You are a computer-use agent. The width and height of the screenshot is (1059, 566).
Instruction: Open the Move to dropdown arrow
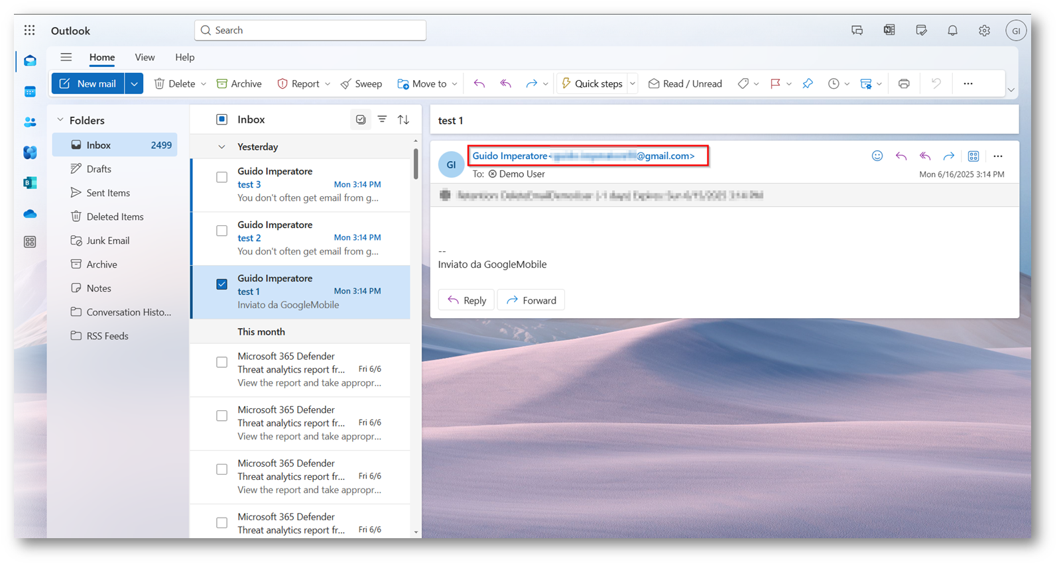click(454, 84)
